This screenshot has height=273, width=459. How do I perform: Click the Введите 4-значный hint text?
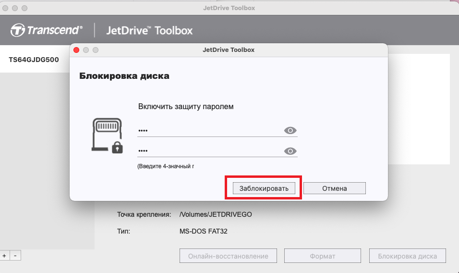(x=166, y=166)
